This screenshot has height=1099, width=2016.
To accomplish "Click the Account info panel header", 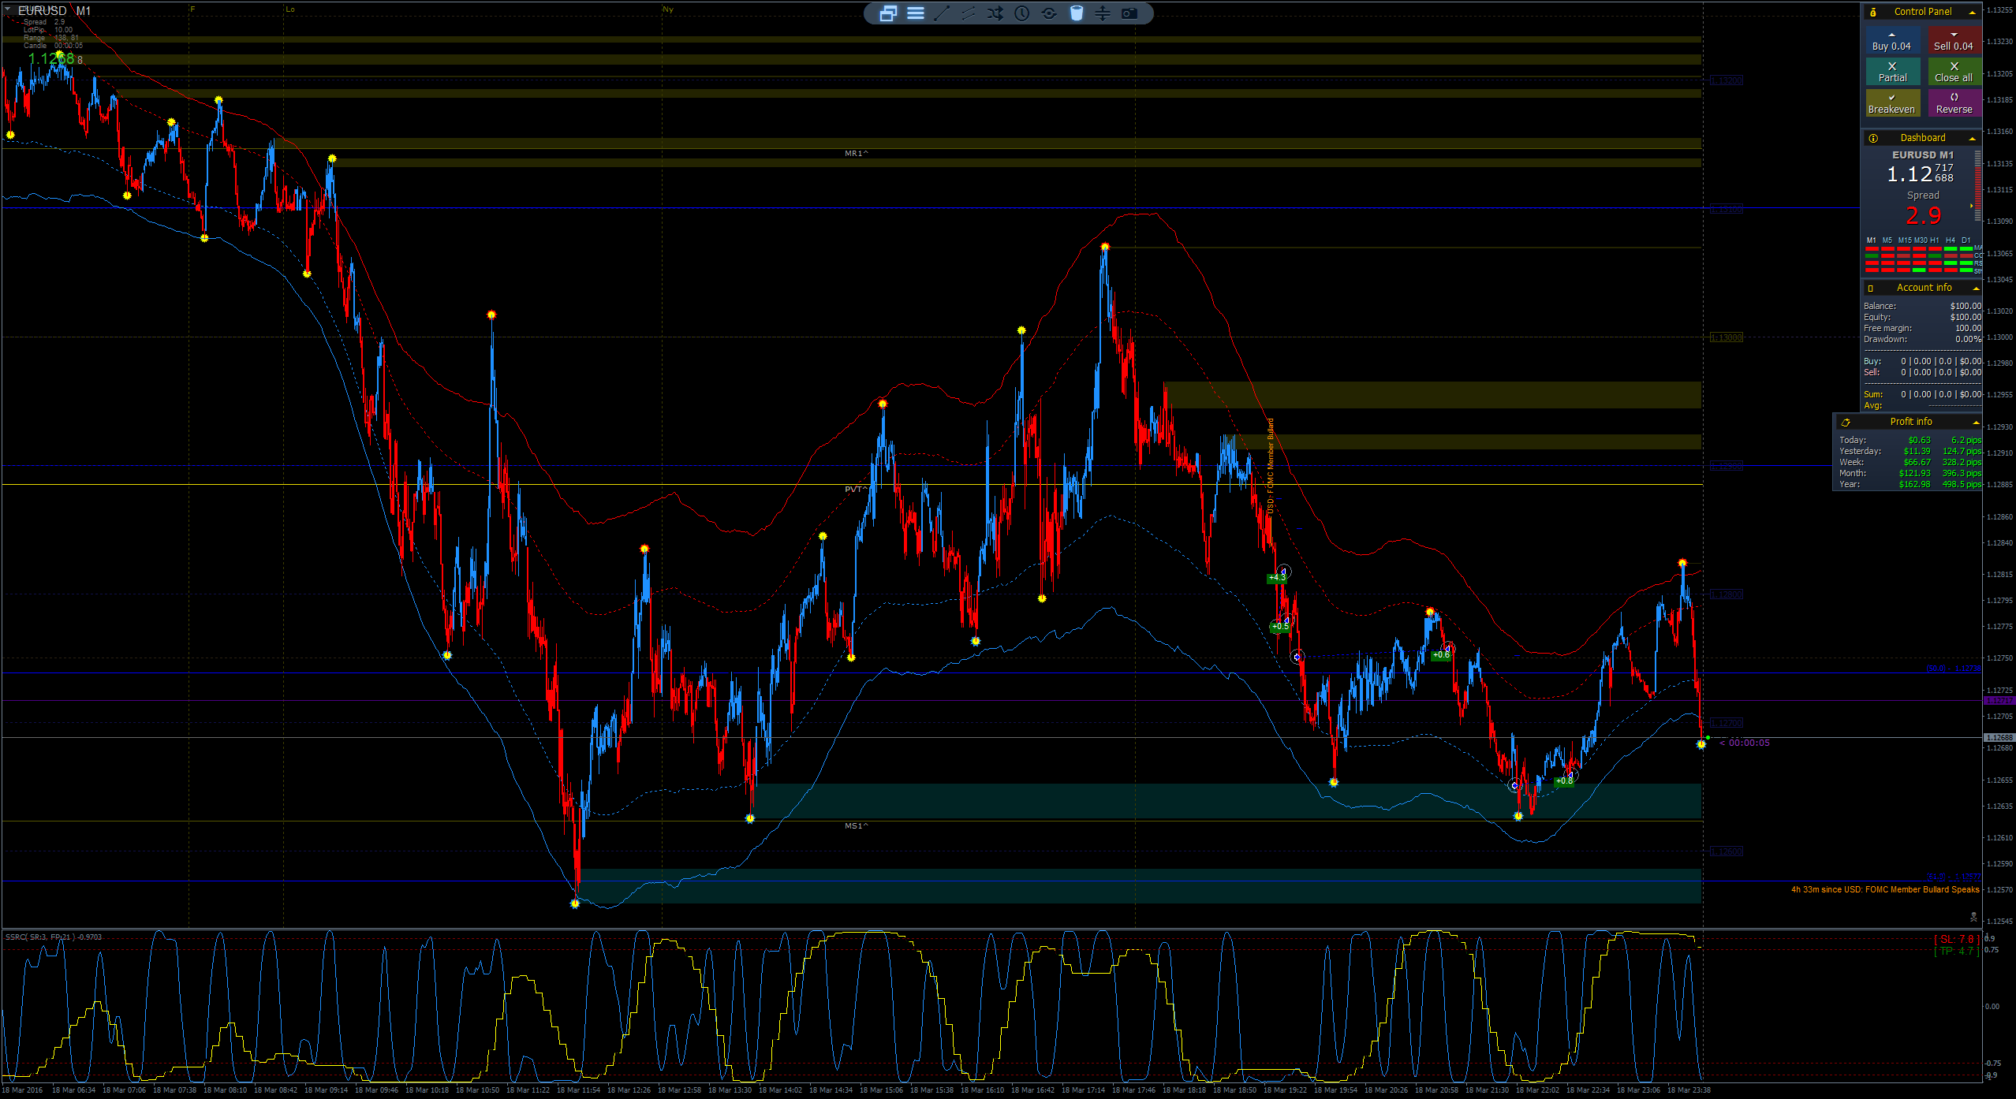I will coord(1923,288).
